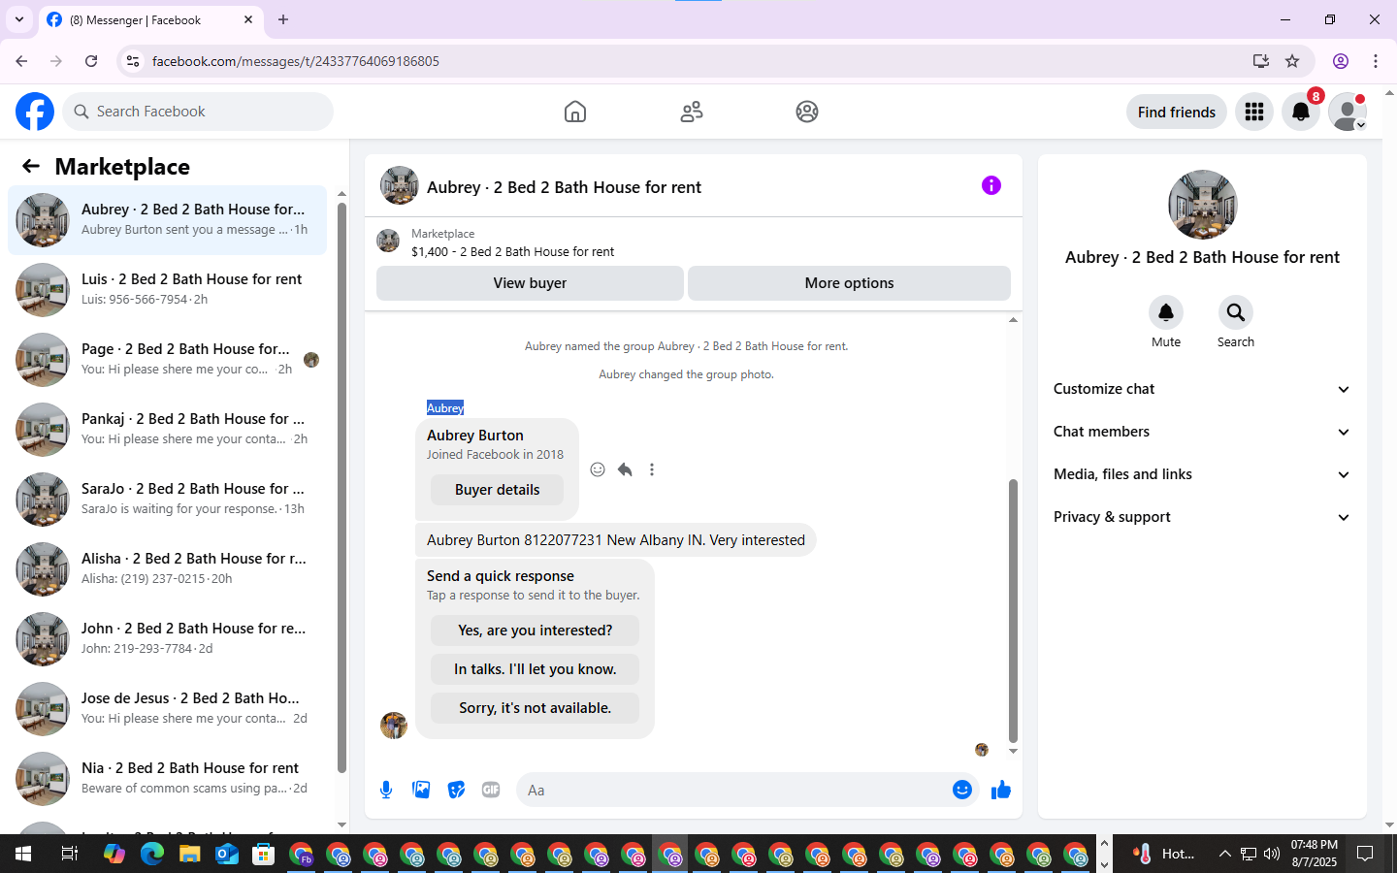Image resolution: width=1397 pixels, height=873 pixels.
Task: Open Chrome's three-dot menu
Action: click(x=1376, y=61)
